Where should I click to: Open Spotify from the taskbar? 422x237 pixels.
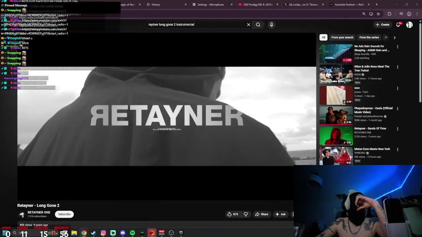132,233
